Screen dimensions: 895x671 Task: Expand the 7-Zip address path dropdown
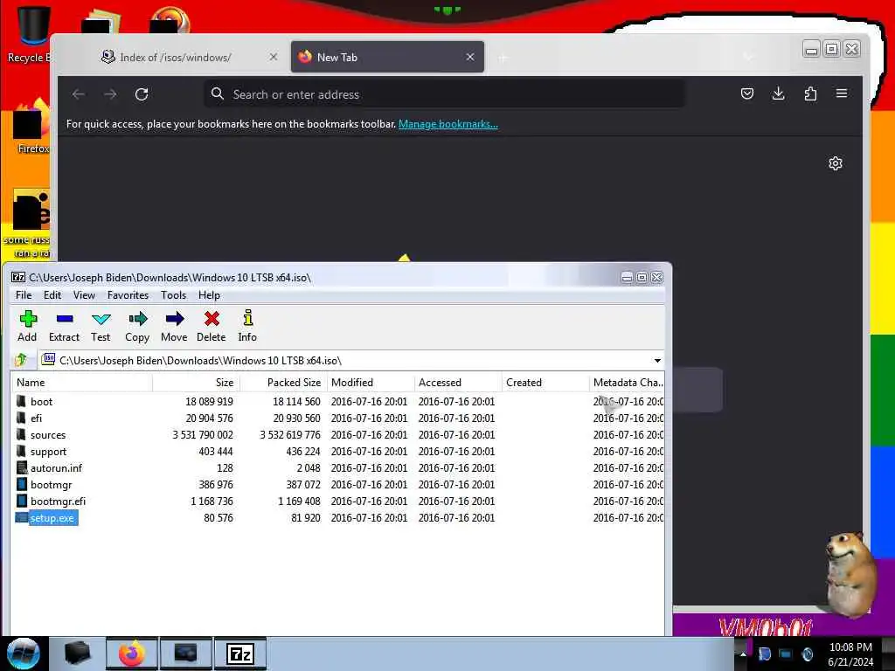pos(657,361)
